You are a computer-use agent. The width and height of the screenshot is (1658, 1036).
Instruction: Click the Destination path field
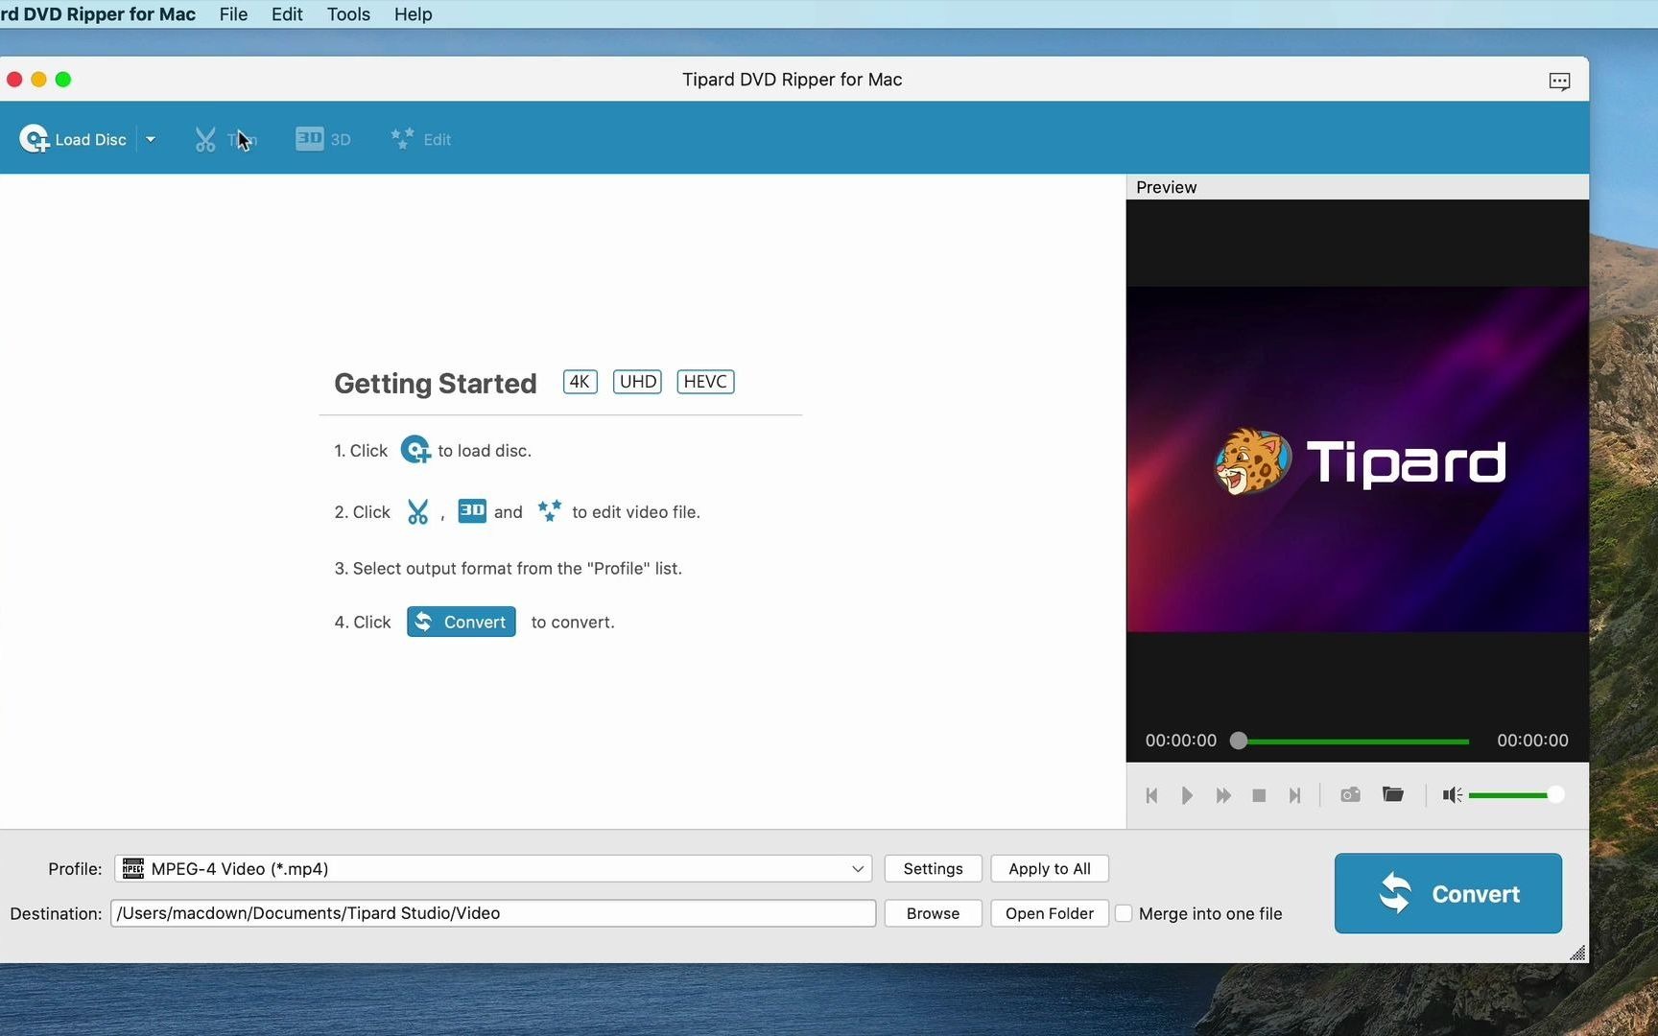pyautogui.click(x=492, y=912)
